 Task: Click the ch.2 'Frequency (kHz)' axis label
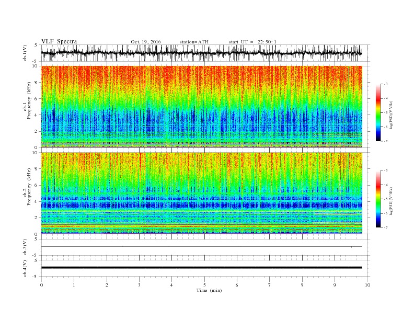(29, 187)
